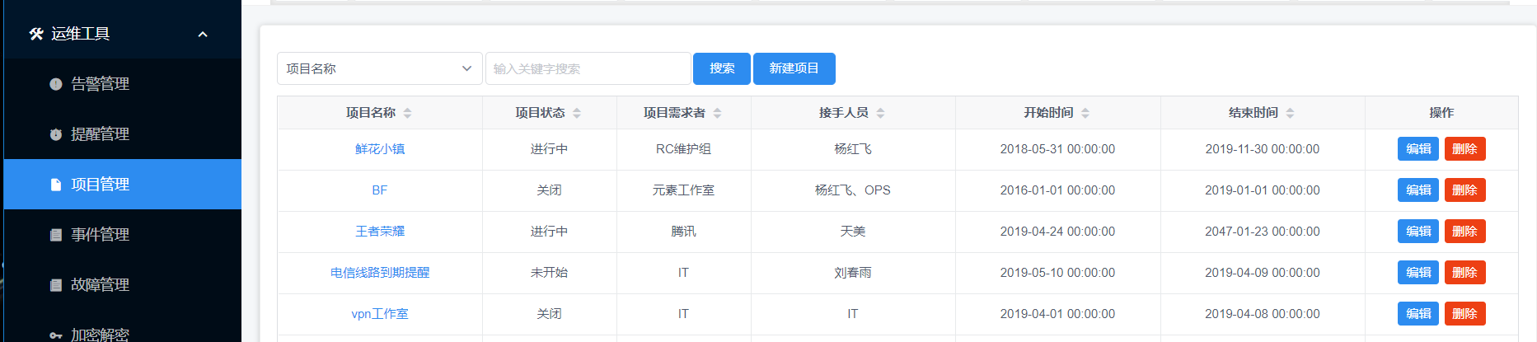Open the vpn工作室 project link
This screenshot has width=1537, height=342.
coord(380,314)
